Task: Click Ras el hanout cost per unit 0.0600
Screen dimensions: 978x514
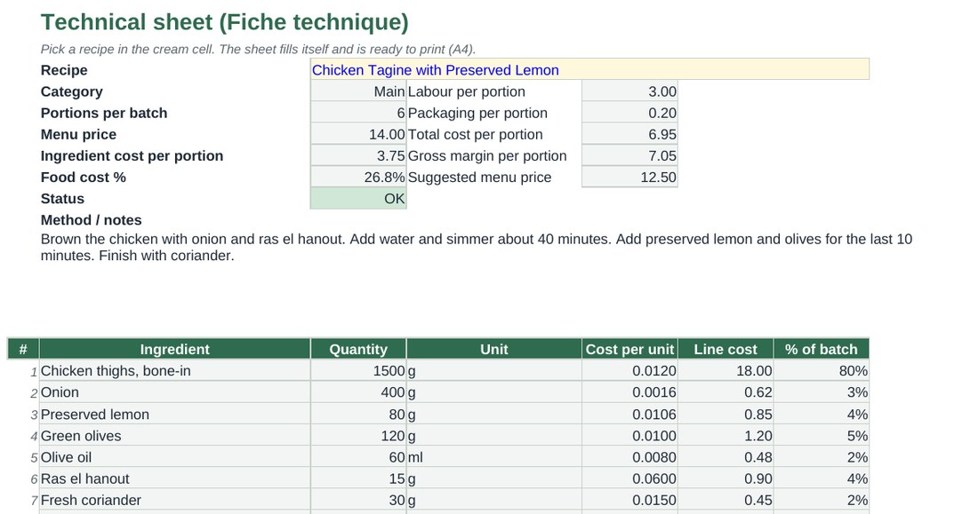Action: pos(629,478)
